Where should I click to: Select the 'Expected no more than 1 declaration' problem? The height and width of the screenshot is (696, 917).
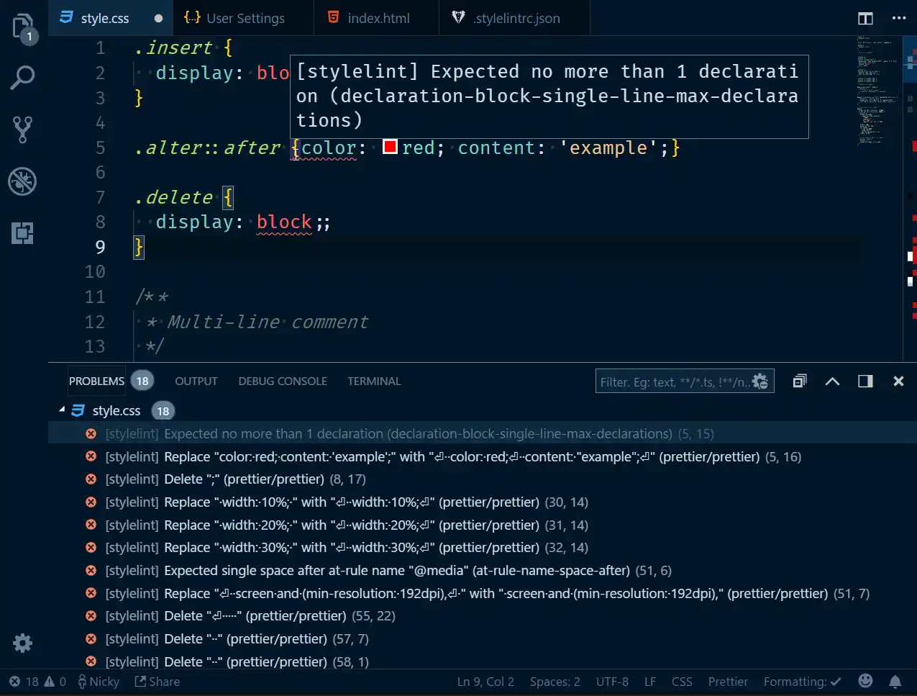coord(482,434)
